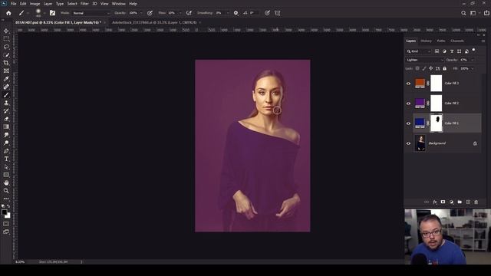Switch to the History tab
The image size is (491, 276).
tap(426, 41)
